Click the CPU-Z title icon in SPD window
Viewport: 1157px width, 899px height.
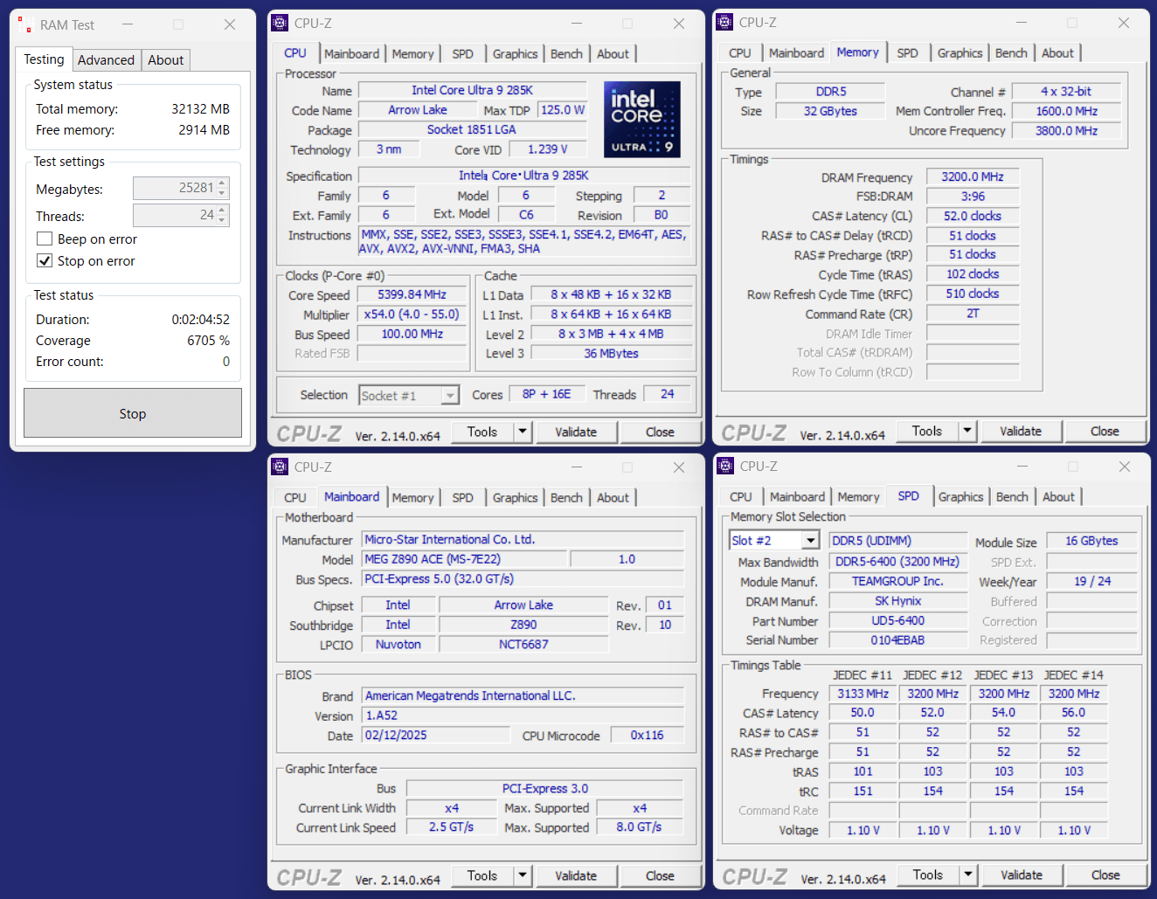(724, 467)
